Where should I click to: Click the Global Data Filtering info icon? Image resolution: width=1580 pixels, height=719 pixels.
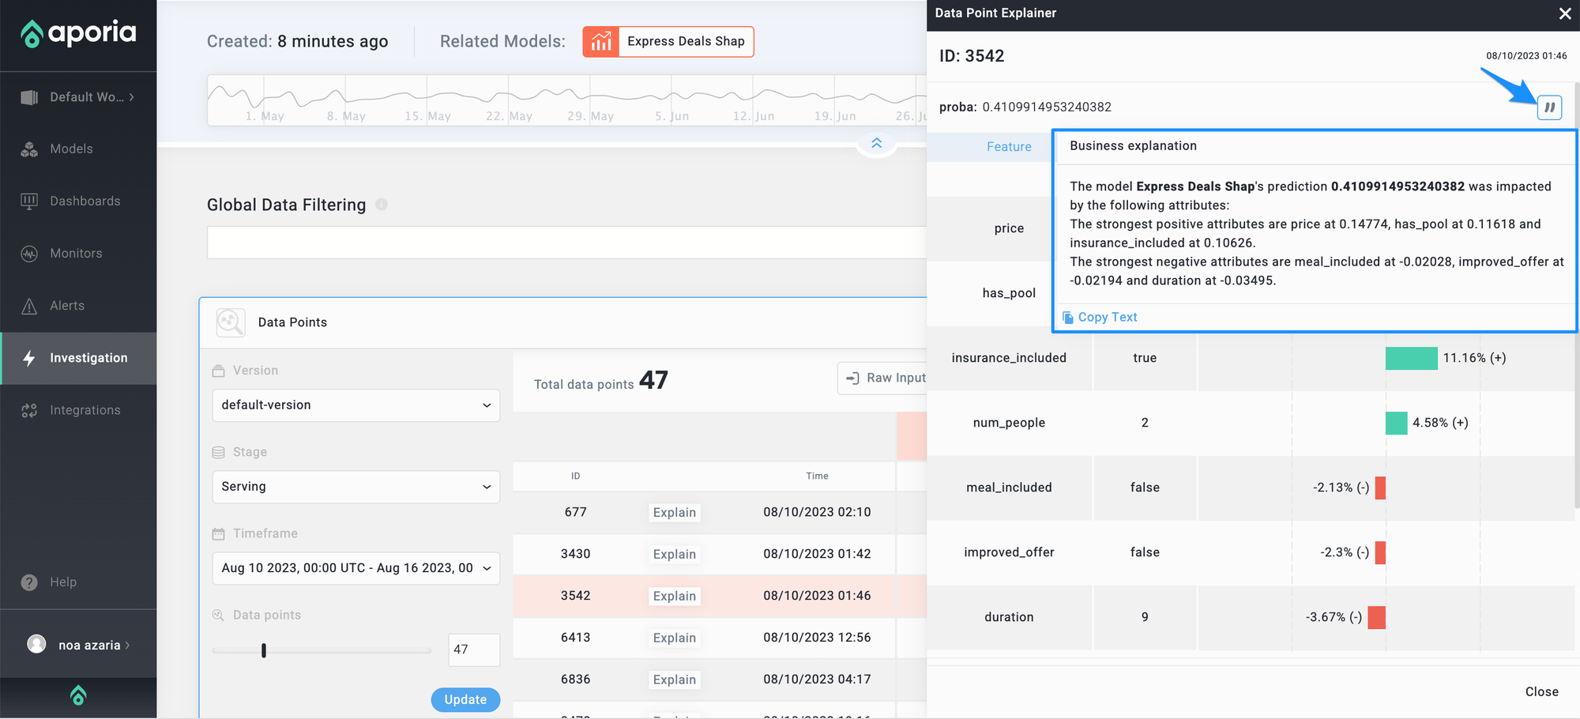(382, 205)
